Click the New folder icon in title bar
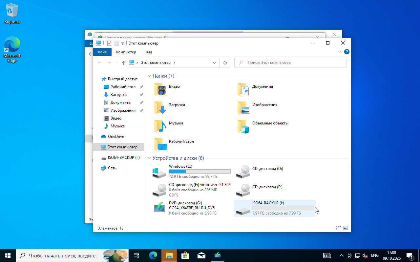The width and height of the screenshot is (420, 262). coord(116,43)
